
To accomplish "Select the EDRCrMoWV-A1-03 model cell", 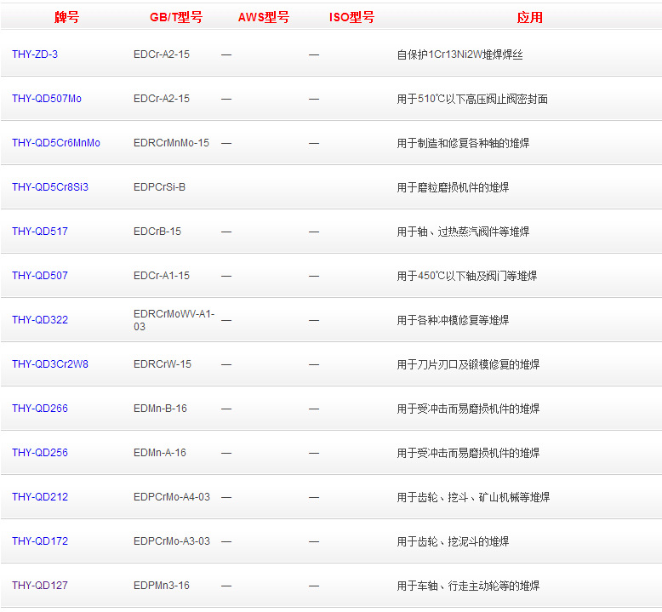I will (x=174, y=320).
